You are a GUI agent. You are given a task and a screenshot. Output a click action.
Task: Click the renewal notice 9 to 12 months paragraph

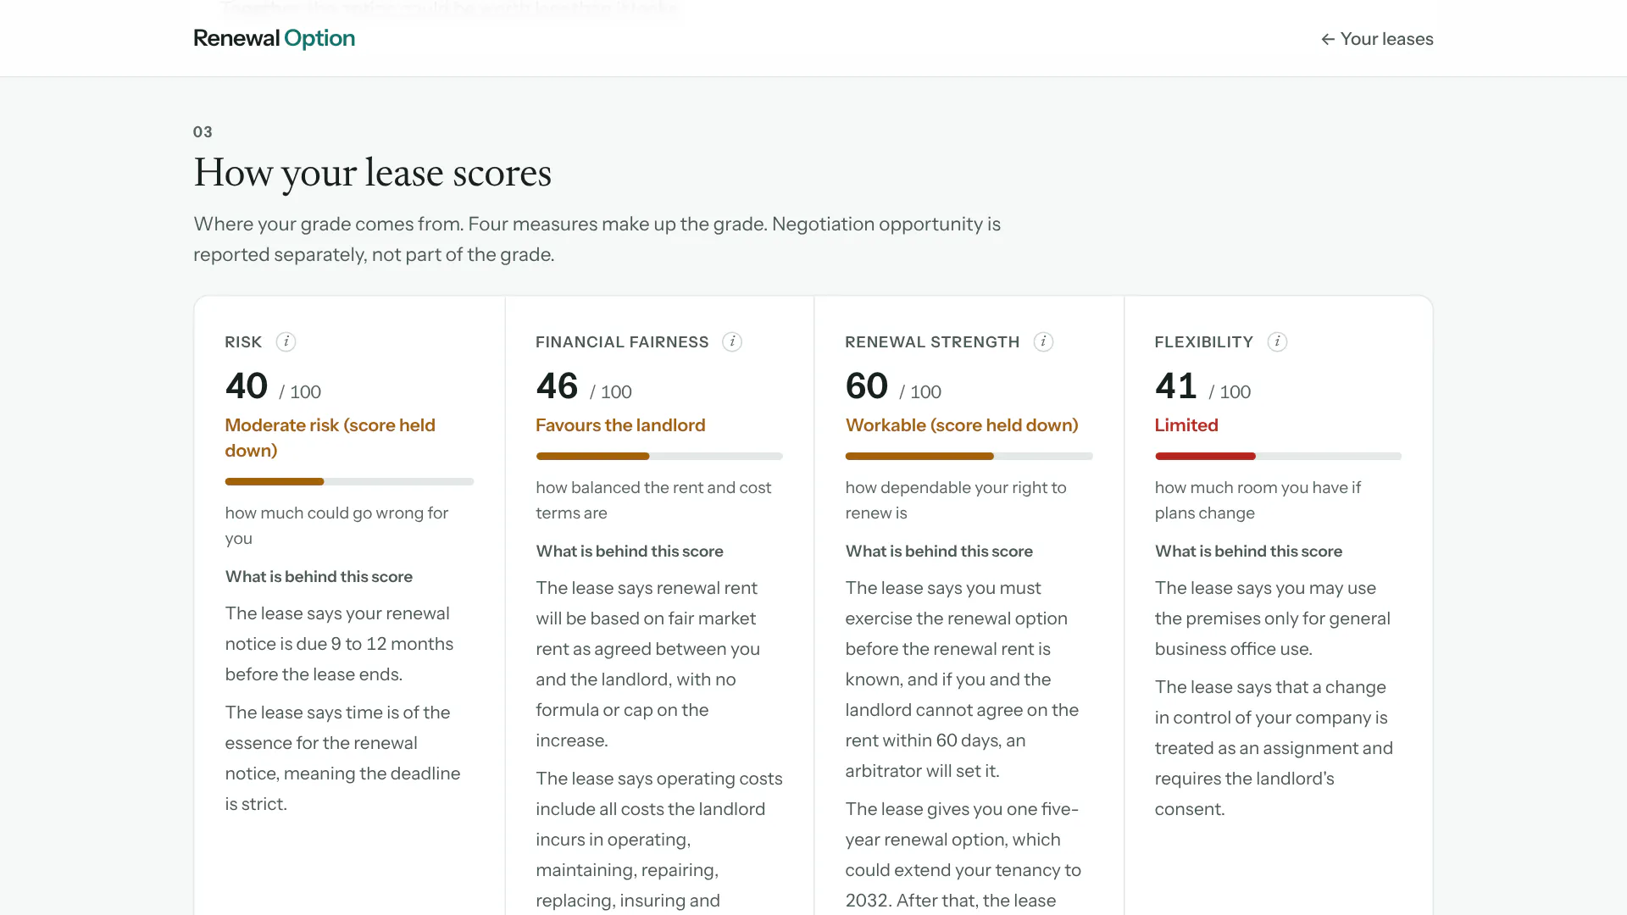click(339, 644)
